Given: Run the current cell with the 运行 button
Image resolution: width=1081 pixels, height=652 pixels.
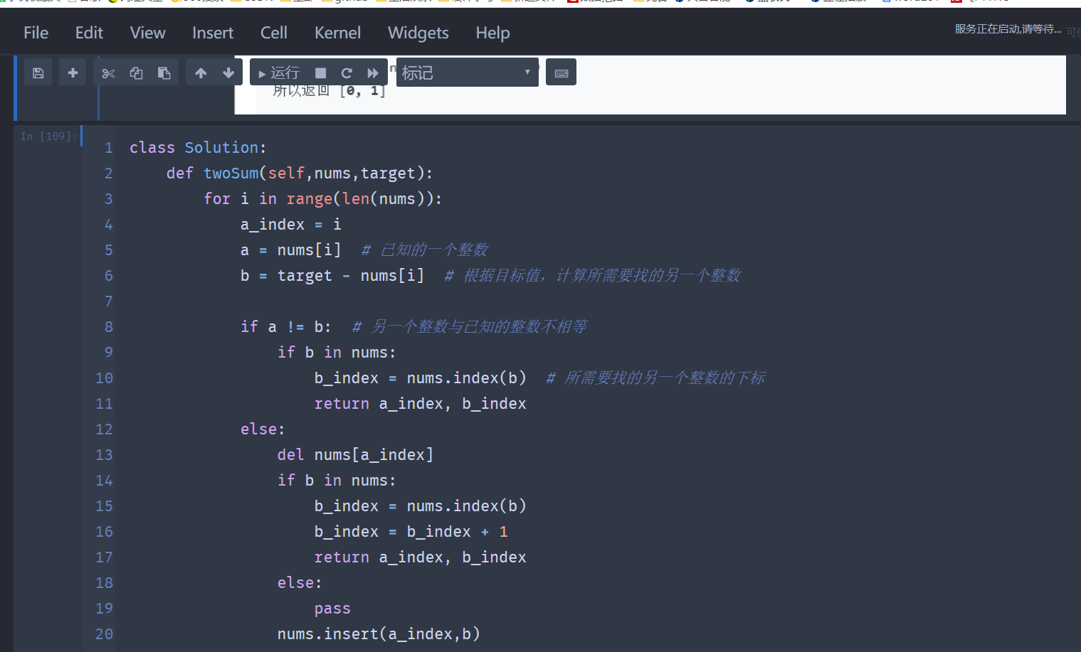Looking at the screenshot, I should coord(278,72).
